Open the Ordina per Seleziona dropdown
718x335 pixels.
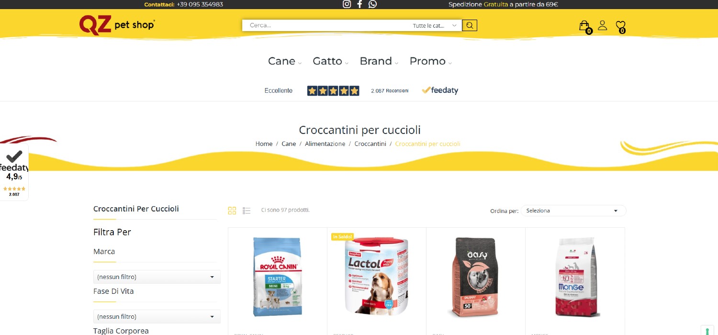[x=573, y=211]
